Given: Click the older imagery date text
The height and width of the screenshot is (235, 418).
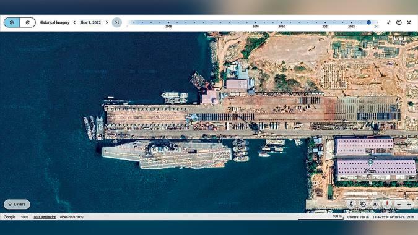Looking at the screenshot, I should coord(72,217).
